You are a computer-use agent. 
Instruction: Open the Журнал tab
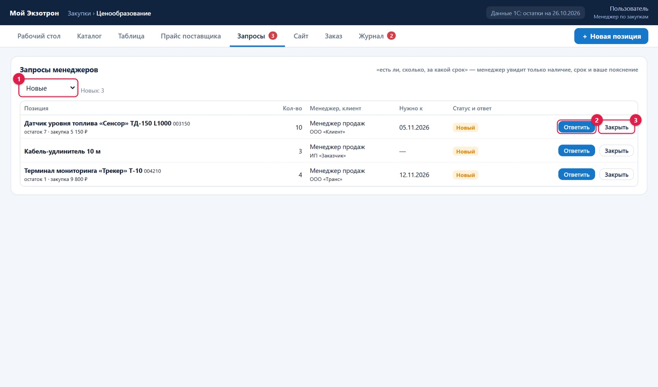377,36
